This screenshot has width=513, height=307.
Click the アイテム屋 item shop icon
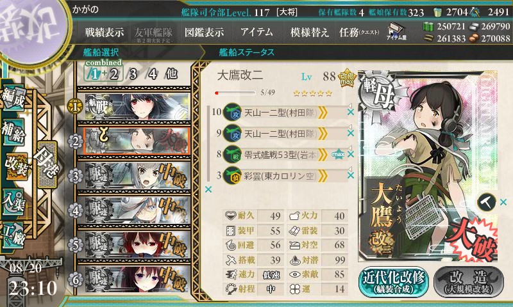point(396,32)
